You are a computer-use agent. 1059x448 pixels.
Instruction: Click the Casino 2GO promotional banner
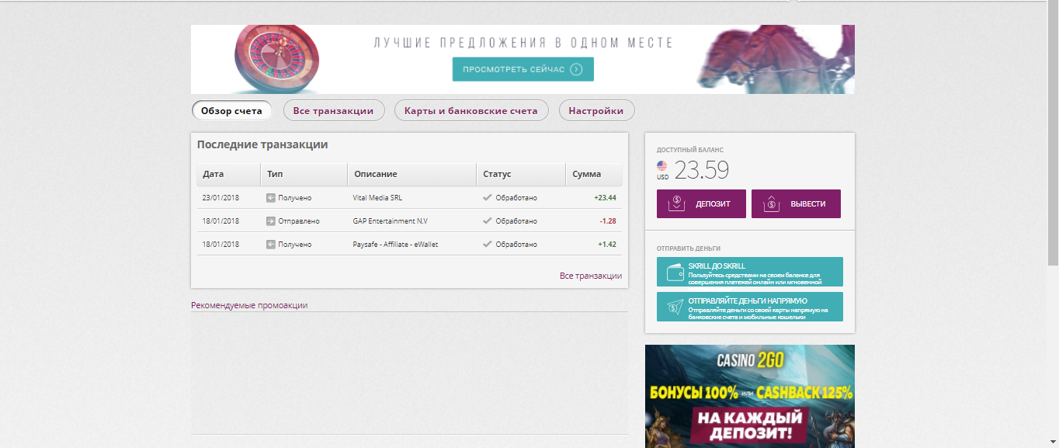pos(749,396)
